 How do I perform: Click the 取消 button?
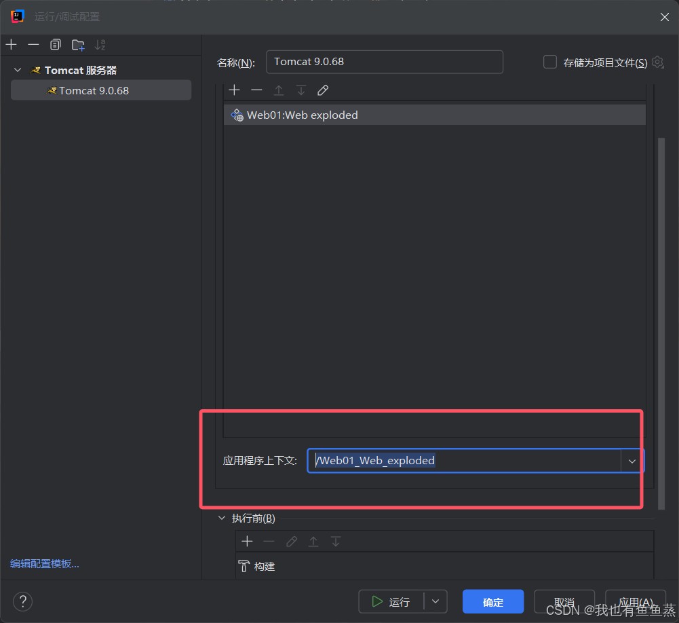point(564,602)
